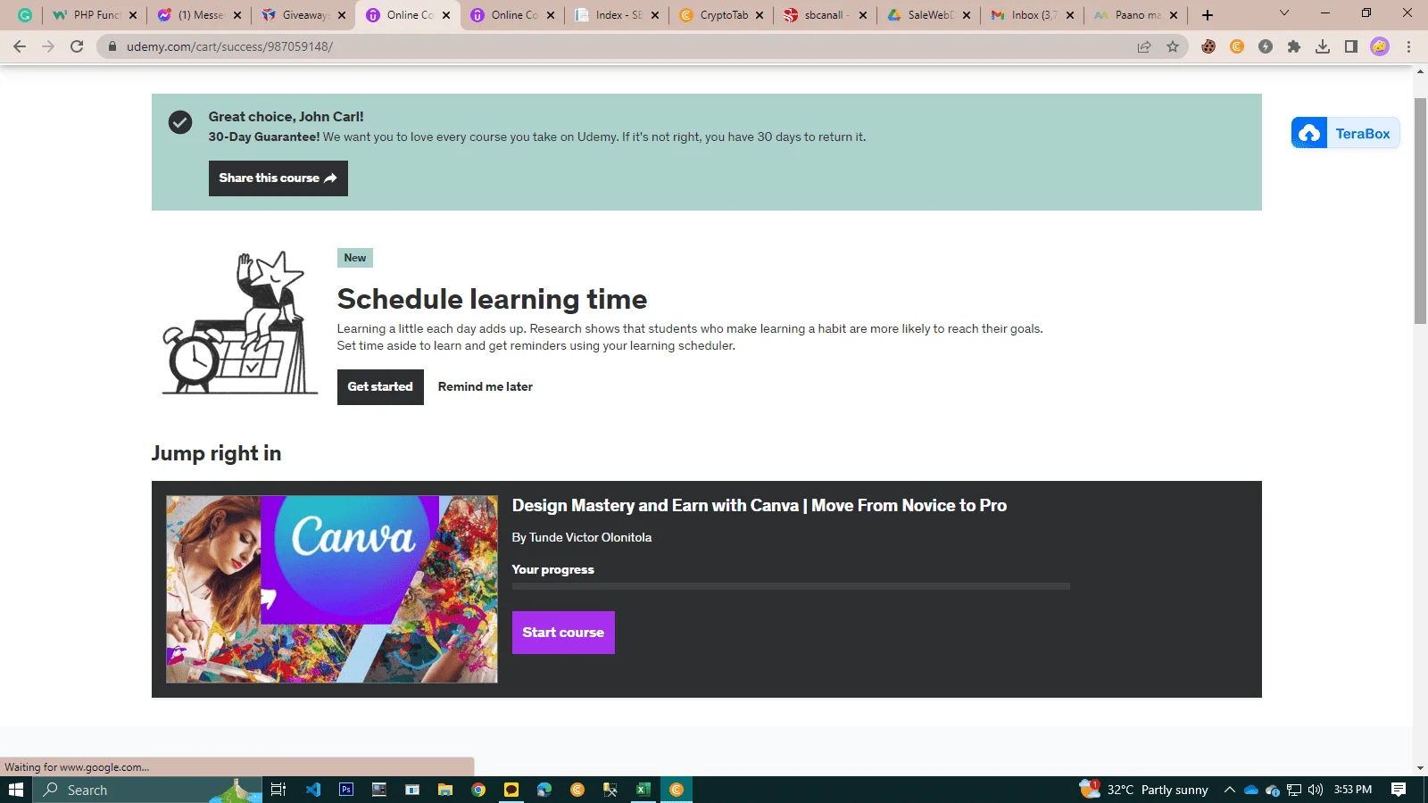Open File Explorer from taskbar
This screenshot has width=1428, height=803.
pos(444,790)
